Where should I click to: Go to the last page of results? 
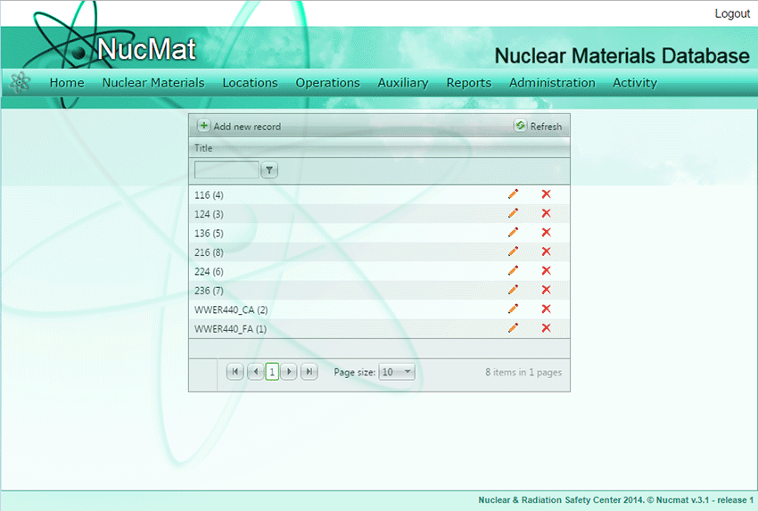point(309,372)
